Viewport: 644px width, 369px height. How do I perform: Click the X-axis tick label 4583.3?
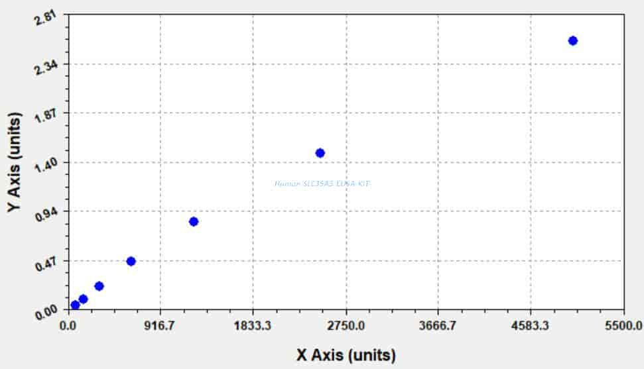pyautogui.click(x=530, y=326)
